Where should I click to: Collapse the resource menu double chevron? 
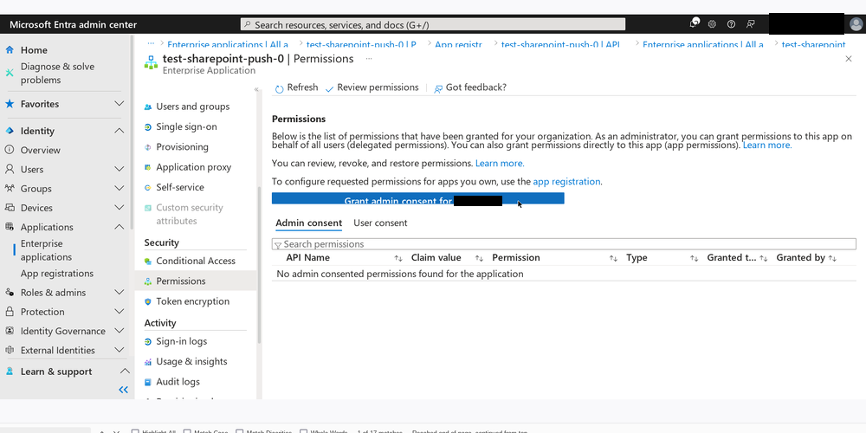point(256,89)
